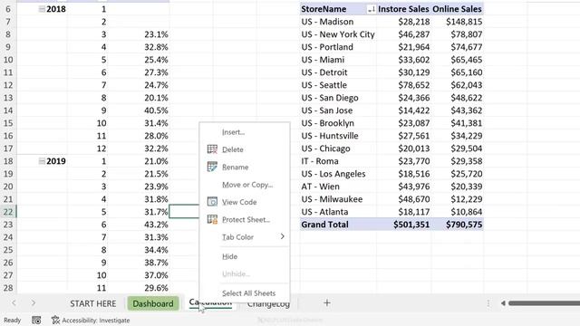Click the Instore Sales column header

tap(403, 9)
